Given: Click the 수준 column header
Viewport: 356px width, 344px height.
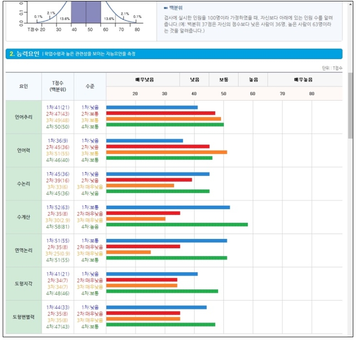Looking at the screenshot, I should [90, 86].
